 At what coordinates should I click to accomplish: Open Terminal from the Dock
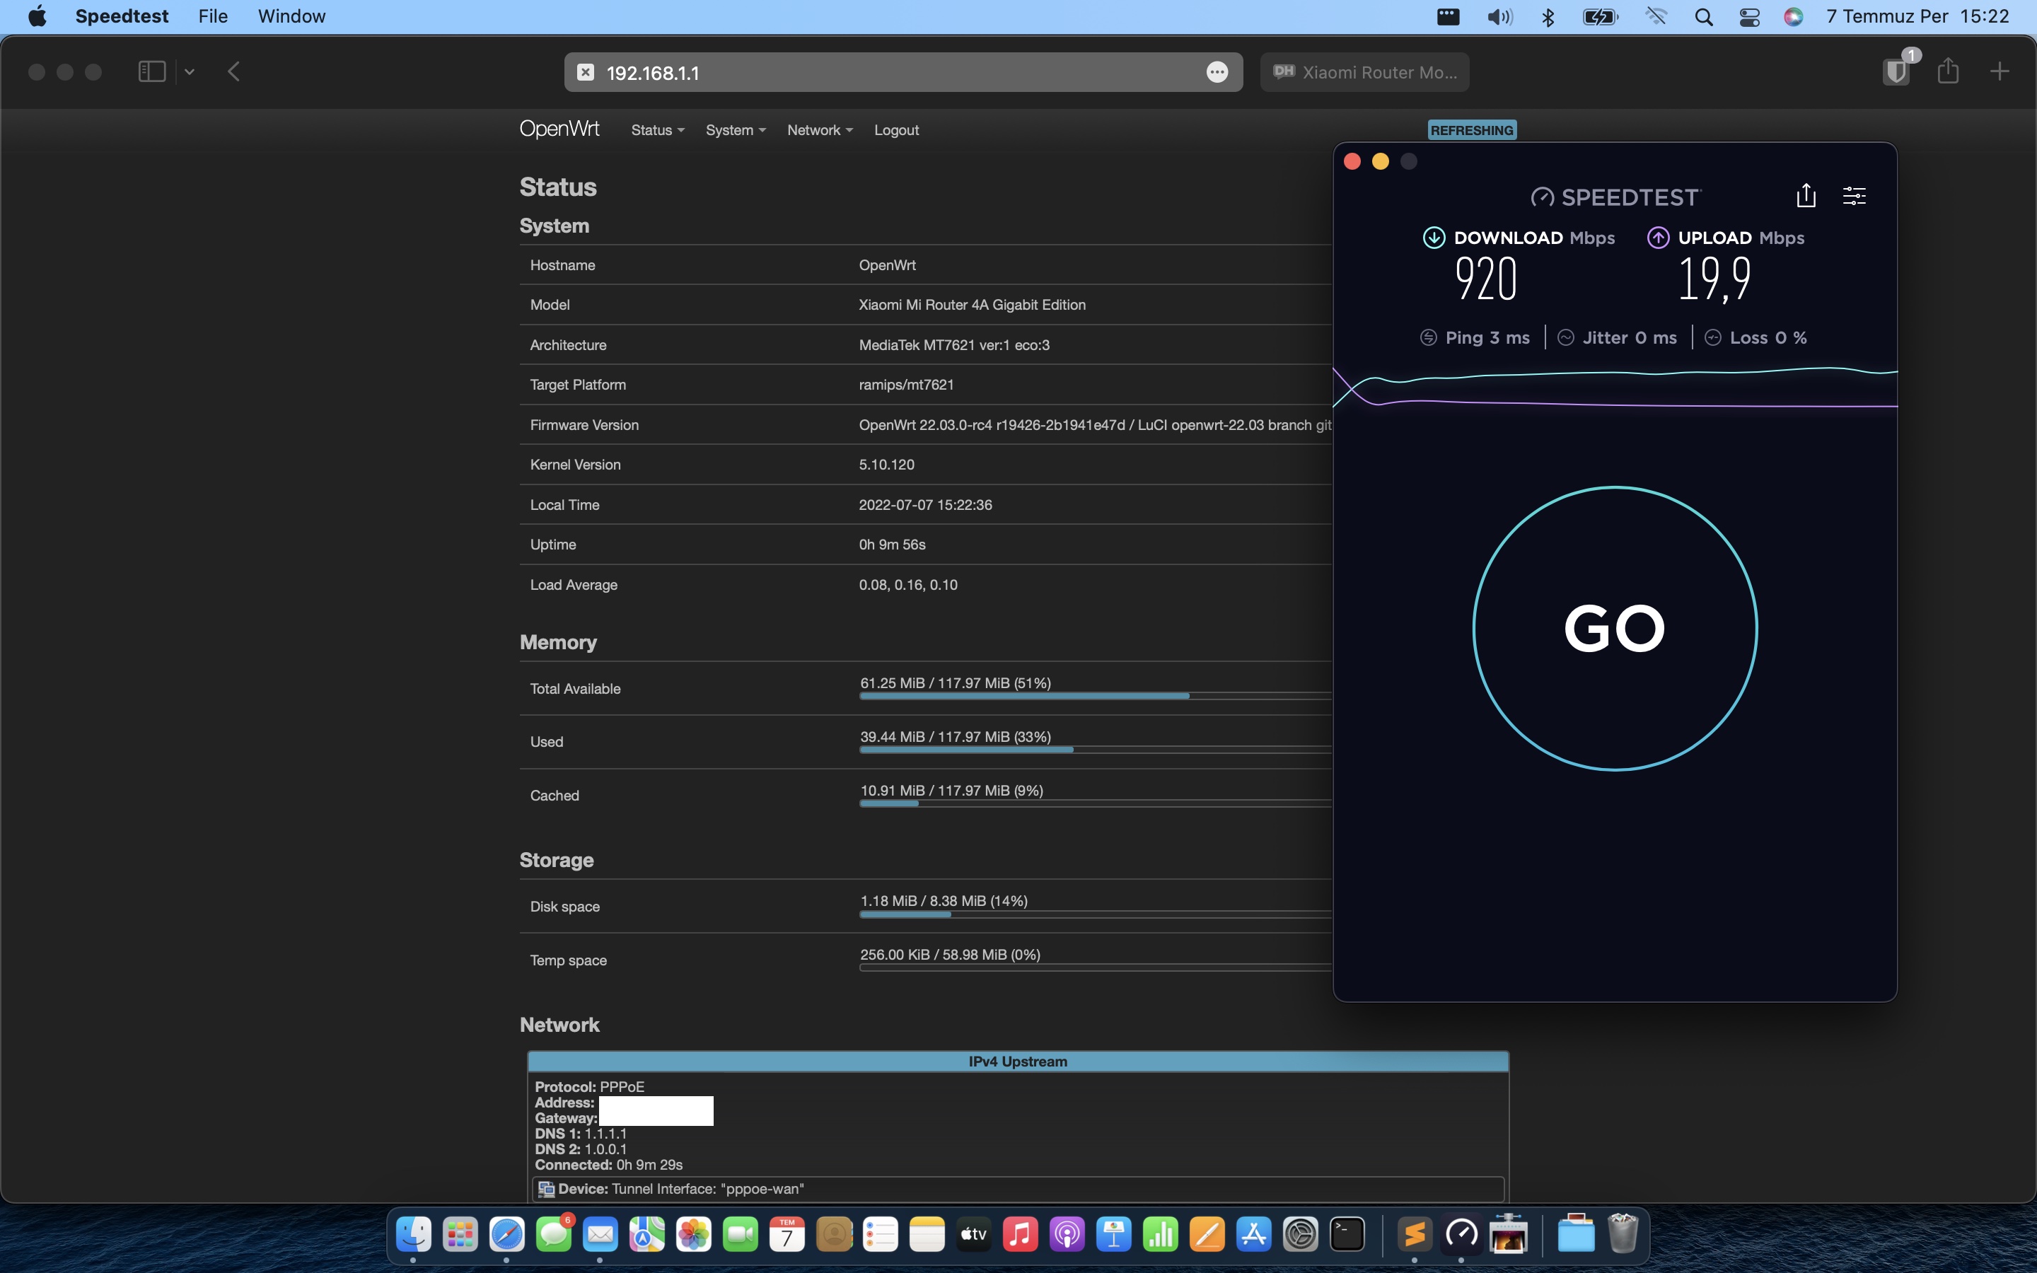pyautogui.click(x=1347, y=1235)
